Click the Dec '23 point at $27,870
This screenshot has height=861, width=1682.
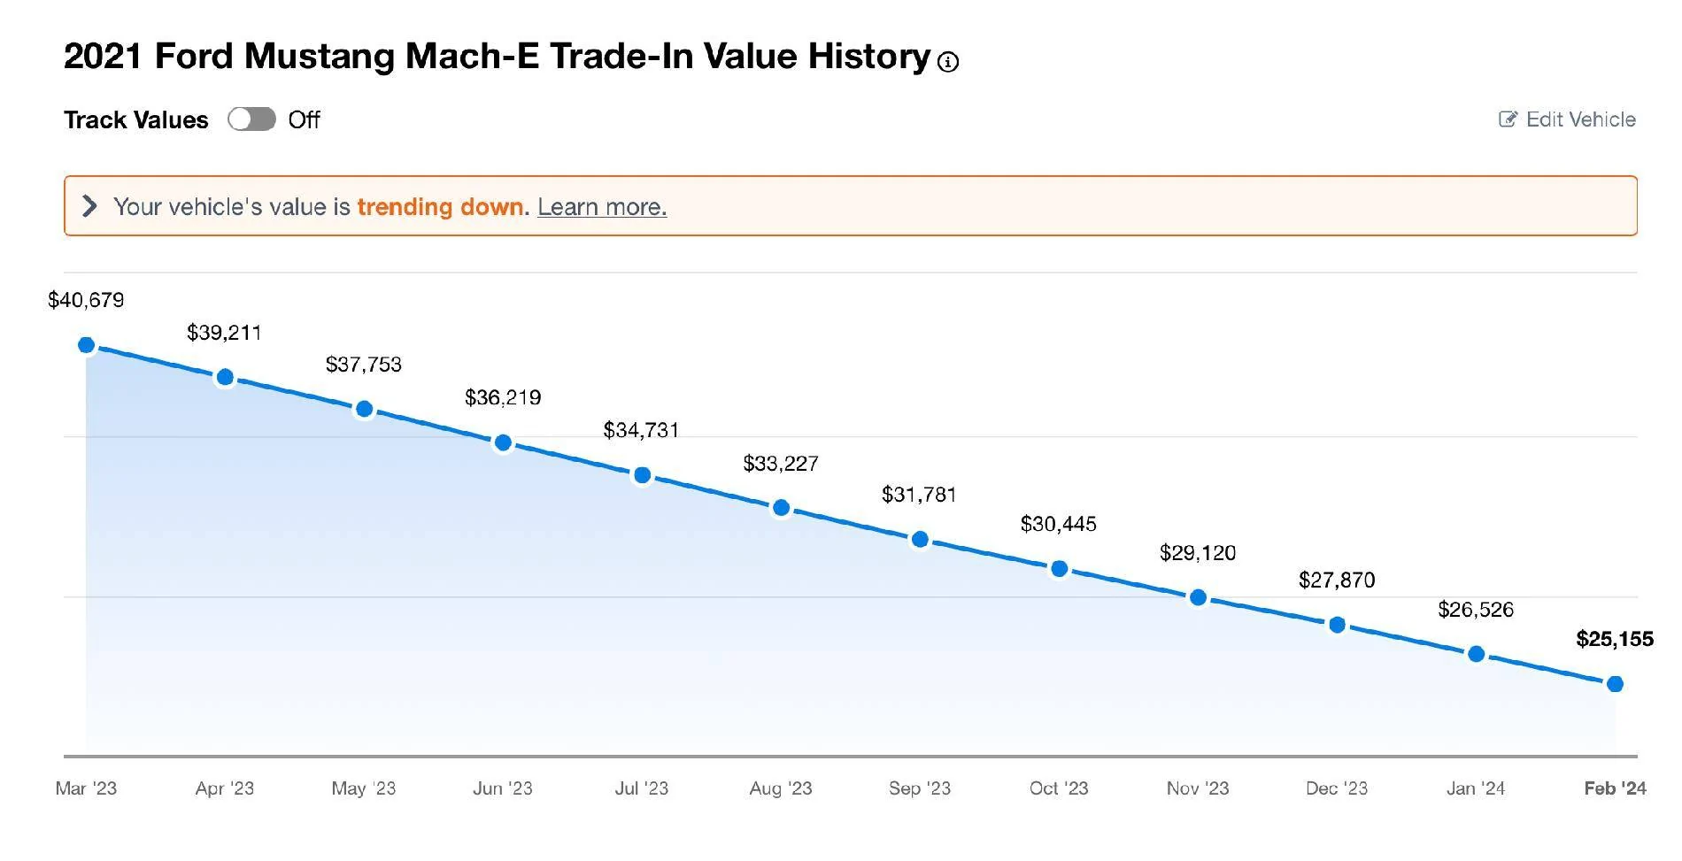(x=1337, y=626)
